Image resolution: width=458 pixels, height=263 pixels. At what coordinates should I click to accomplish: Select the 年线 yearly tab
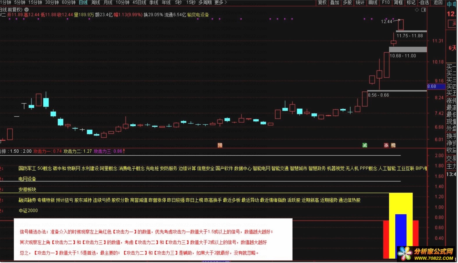click(x=166, y=2)
